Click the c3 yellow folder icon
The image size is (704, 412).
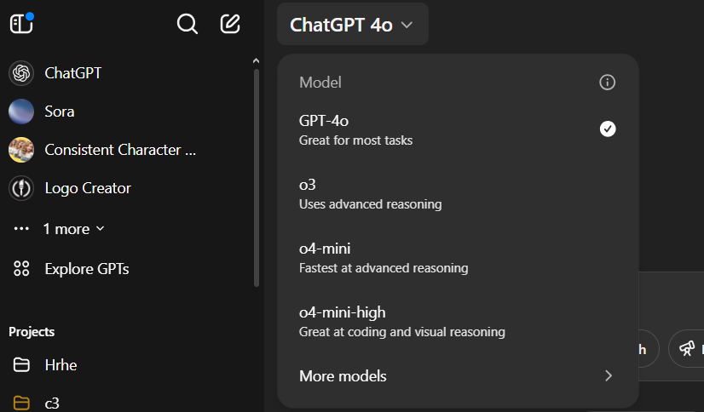pos(21,403)
